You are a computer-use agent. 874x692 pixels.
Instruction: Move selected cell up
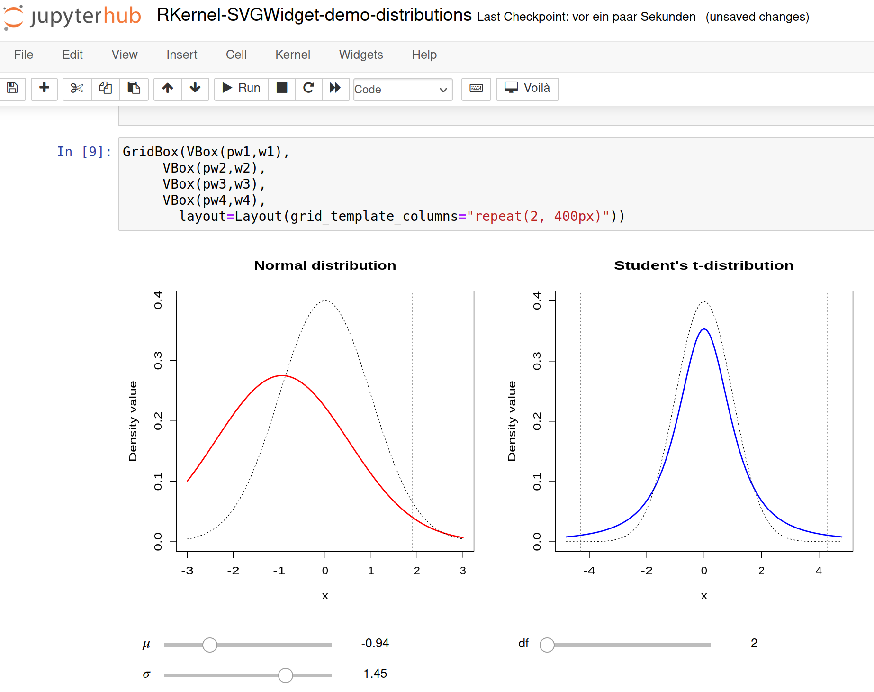[x=168, y=89]
